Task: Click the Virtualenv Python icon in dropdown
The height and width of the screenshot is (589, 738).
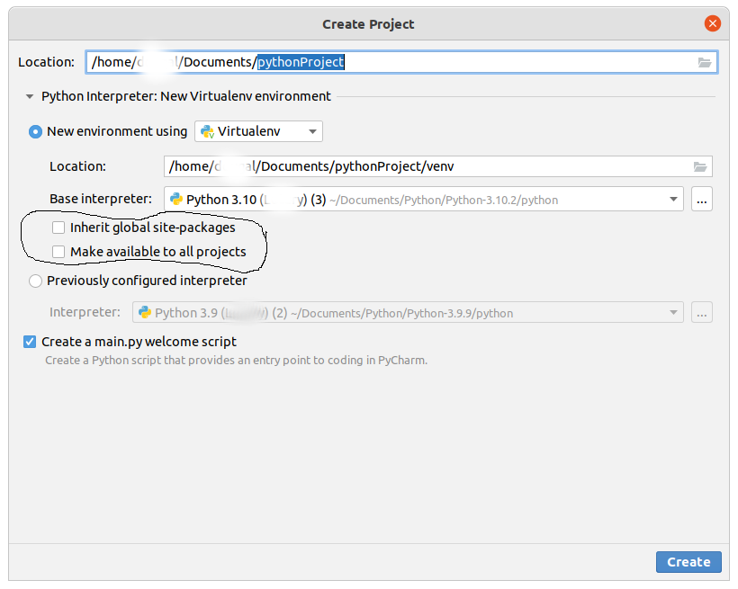Action: 208,131
